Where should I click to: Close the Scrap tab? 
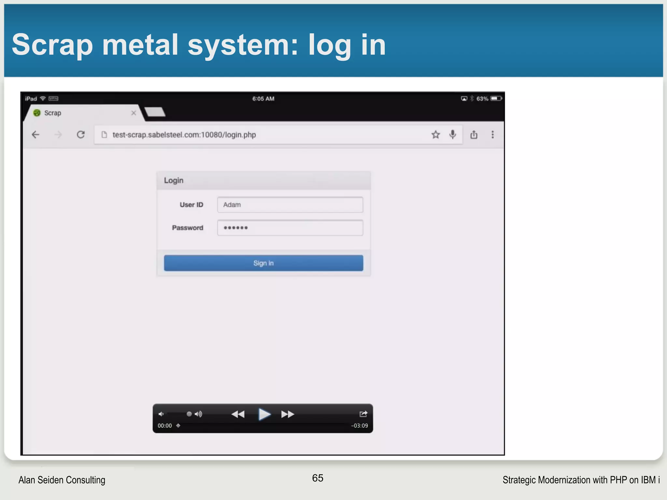(x=134, y=113)
